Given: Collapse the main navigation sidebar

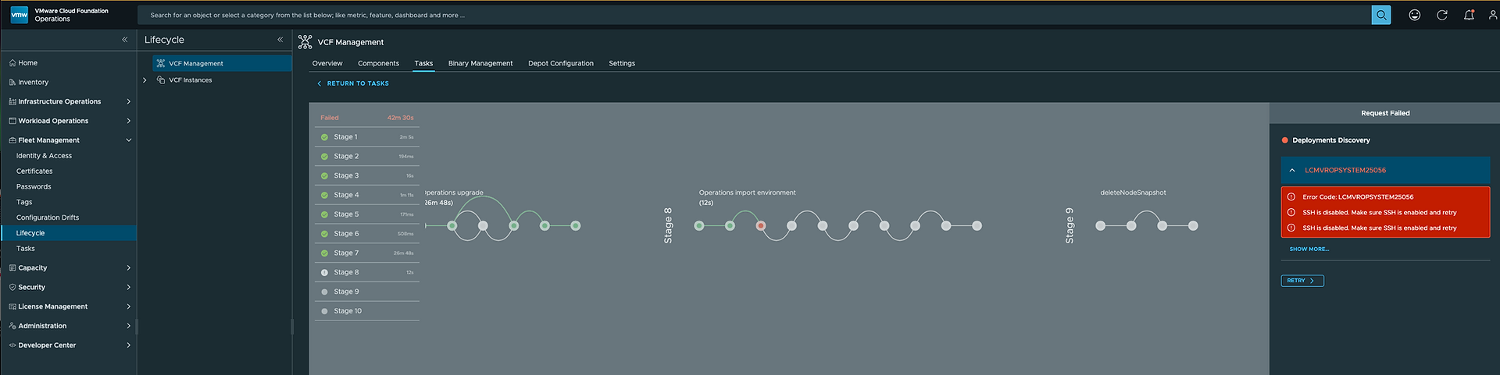Looking at the screenshot, I should pyautogui.click(x=124, y=40).
